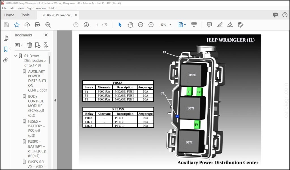Open Fuses-Relay – ASD bookmark

tap(37, 164)
